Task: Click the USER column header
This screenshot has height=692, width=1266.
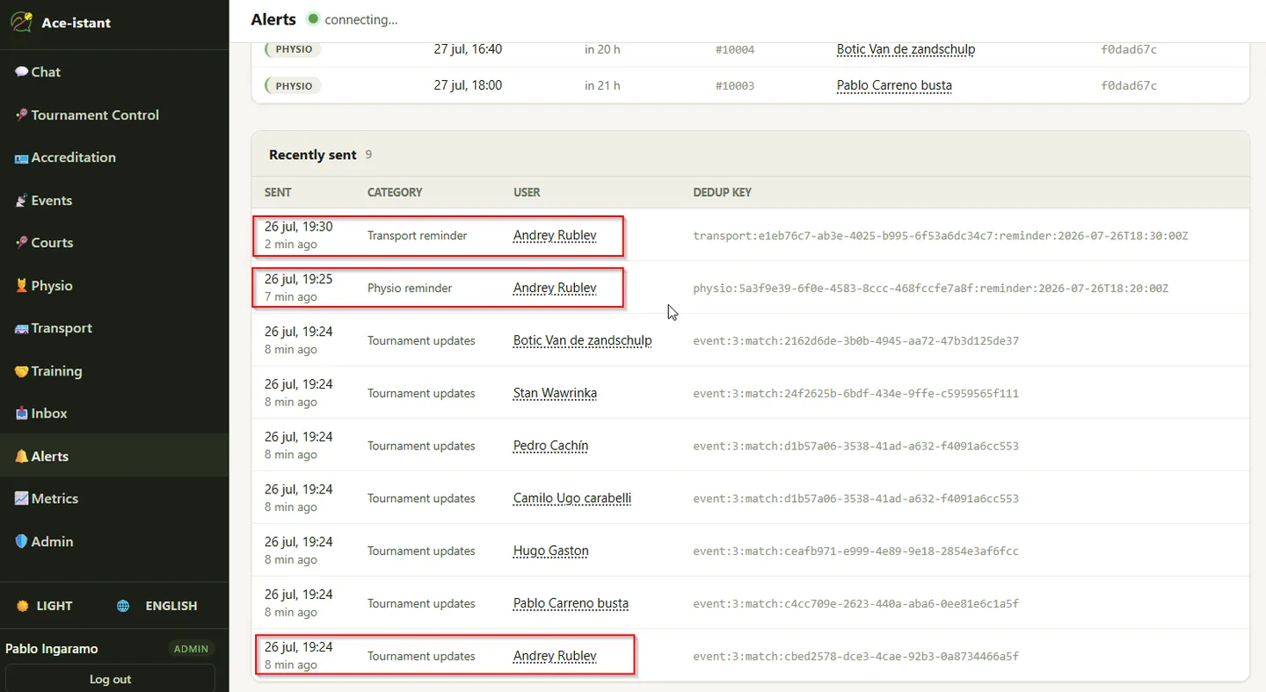Action: point(527,192)
